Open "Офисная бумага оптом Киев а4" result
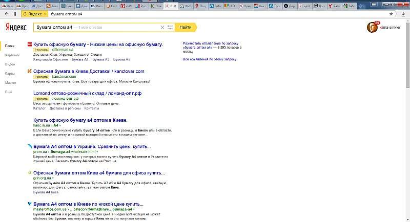Screen dimensions: 410x222 click(99, 173)
